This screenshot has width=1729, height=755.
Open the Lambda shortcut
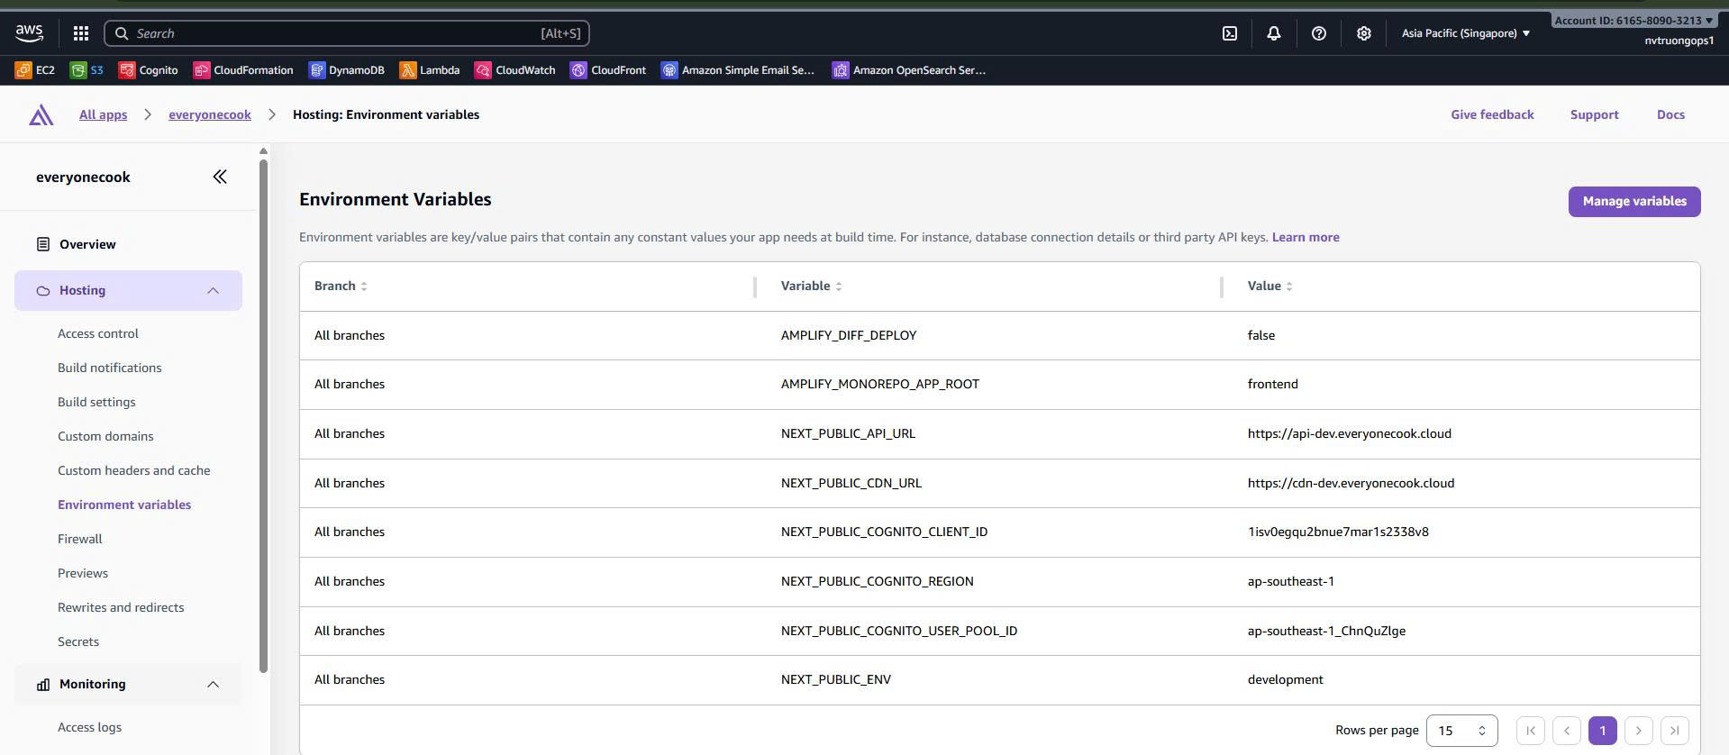point(430,69)
